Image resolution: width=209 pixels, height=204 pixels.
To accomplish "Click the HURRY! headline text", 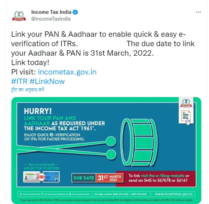I will pos(38,111).
